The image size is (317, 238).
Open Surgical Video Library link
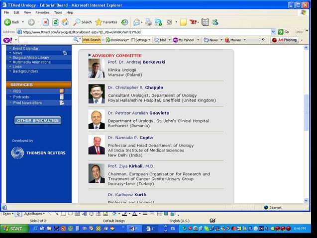(31, 58)
